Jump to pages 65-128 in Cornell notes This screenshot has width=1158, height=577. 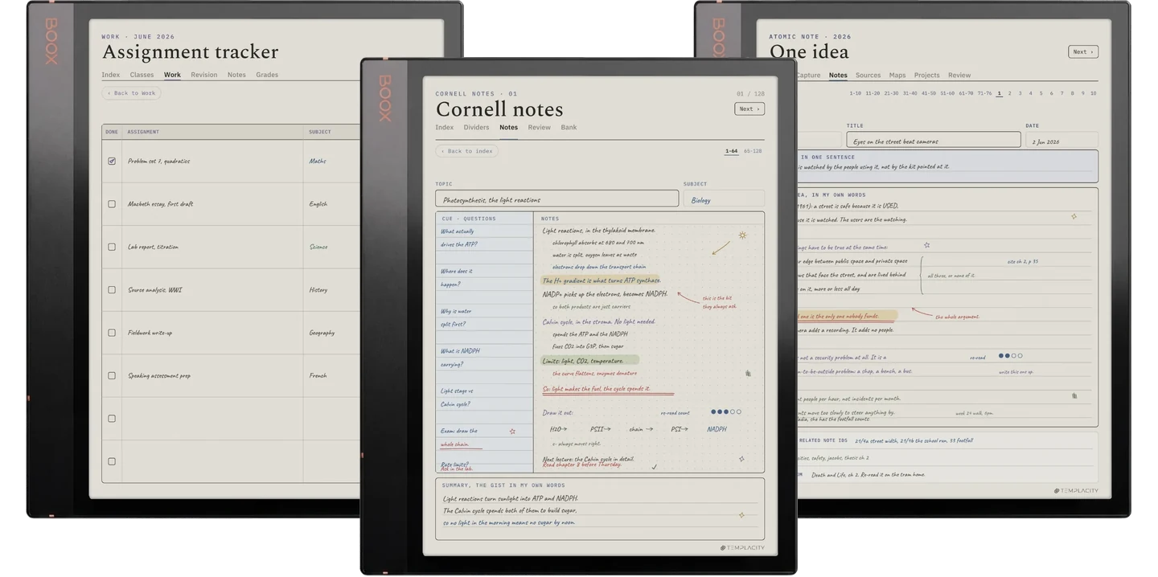pos(753,151)
